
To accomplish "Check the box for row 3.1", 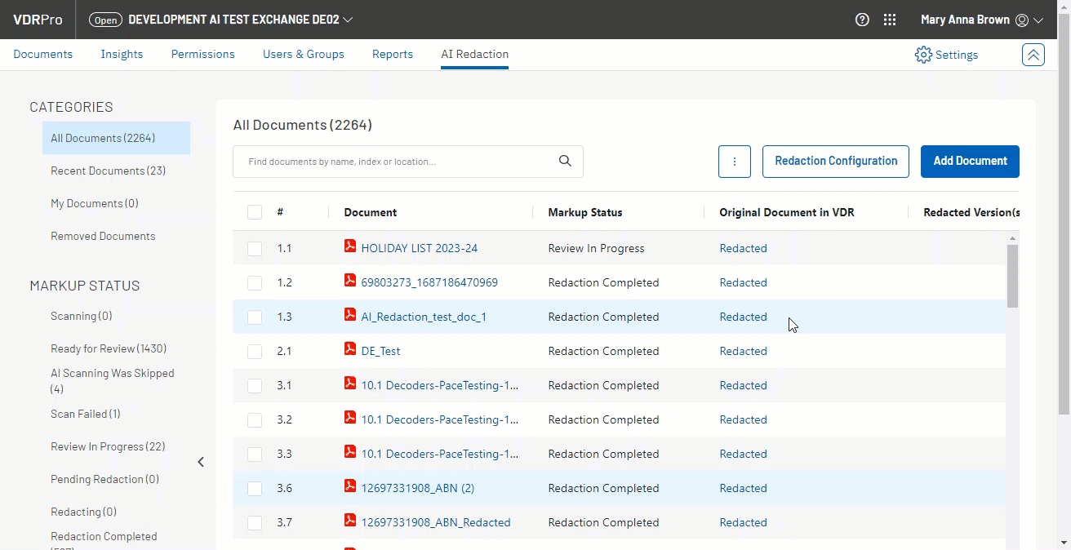I will point(255,386).
